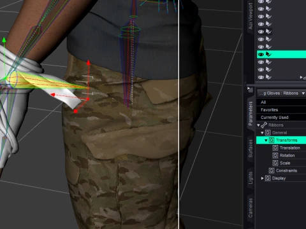Switch to the Lights side tab
The width and height of the screenshot is (306, 229).
point(251,177)
